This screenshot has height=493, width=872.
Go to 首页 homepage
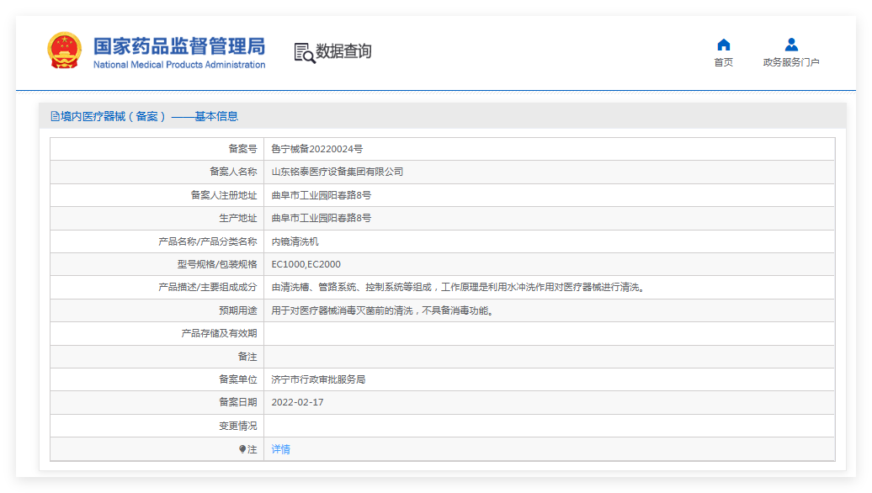point(724,61)
